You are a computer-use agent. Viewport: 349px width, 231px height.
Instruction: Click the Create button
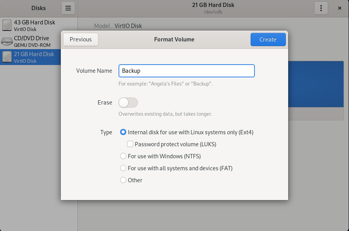click(x=268, y=39)
